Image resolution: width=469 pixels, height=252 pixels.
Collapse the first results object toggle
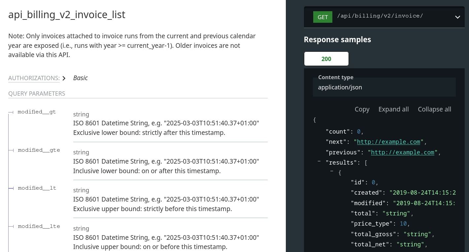(332, 172)
